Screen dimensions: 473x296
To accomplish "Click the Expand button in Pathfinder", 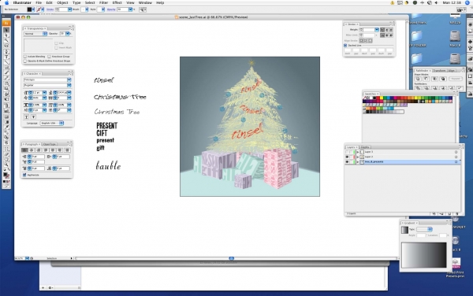I will click(456, 79).
